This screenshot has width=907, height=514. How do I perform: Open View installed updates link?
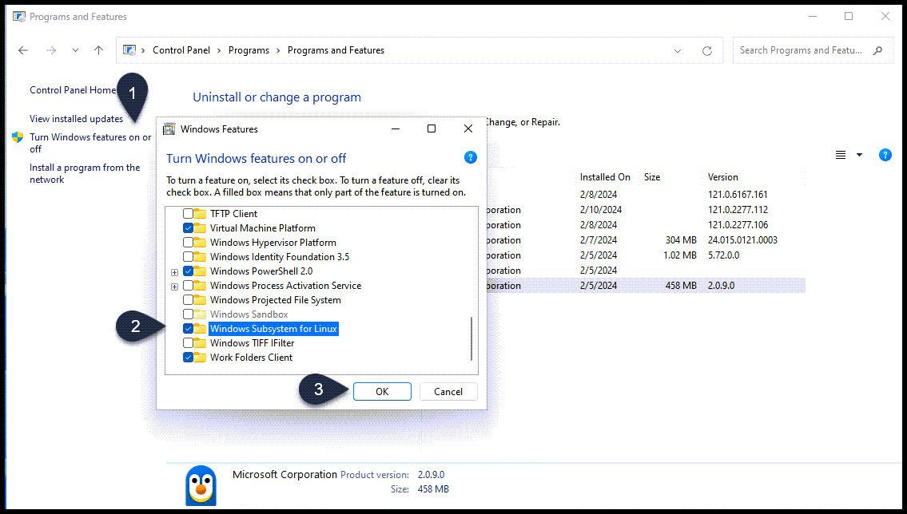[x=77, y=119]
